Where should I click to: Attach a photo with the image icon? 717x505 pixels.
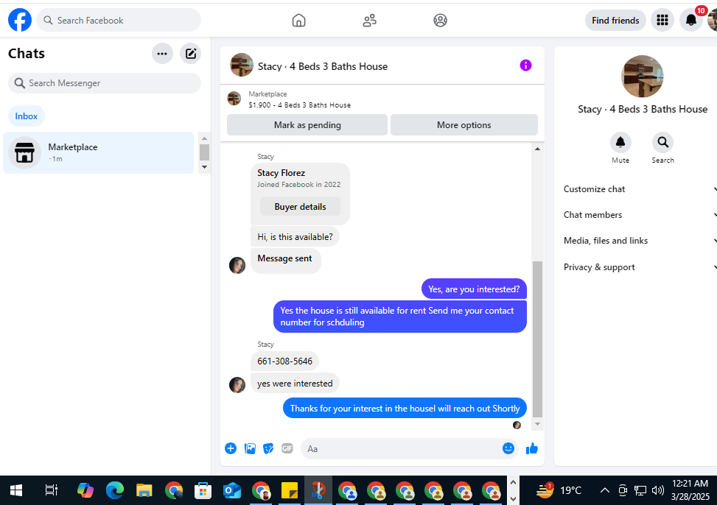(x=250, y=448)
